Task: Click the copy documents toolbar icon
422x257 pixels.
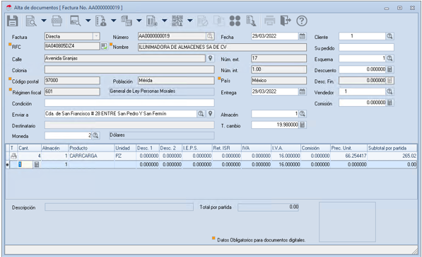Action: pyautogui.click(x=219, y=21)
